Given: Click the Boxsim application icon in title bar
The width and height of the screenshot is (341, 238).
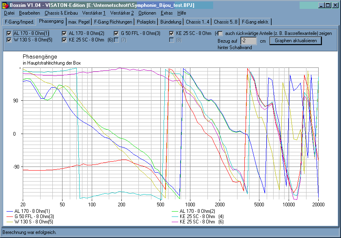Looking at the screenshot, I should tap(5, 5).
